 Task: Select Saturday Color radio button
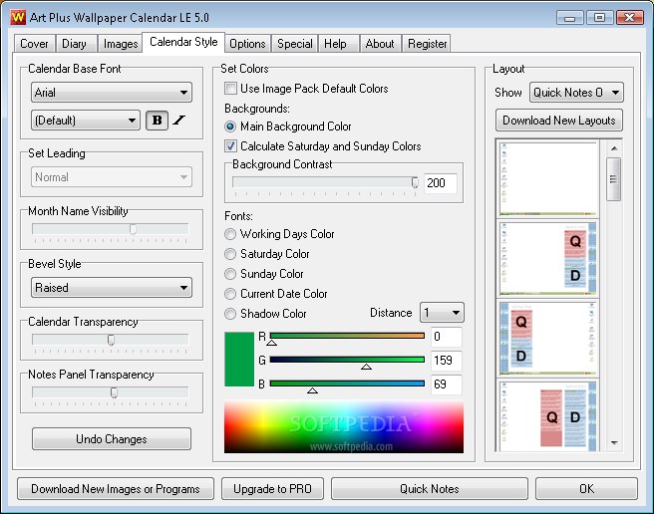(x=230, y=254)
